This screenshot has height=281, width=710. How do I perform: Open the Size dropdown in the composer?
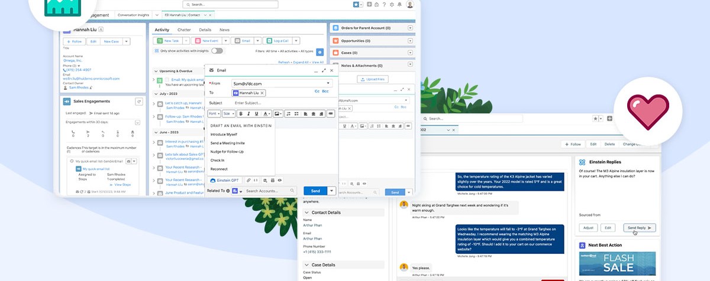click(229, 113)
